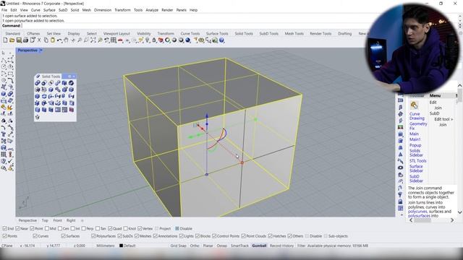
Task: Click the Help globe icon in toolbar
Action: [x=221, y=40]
